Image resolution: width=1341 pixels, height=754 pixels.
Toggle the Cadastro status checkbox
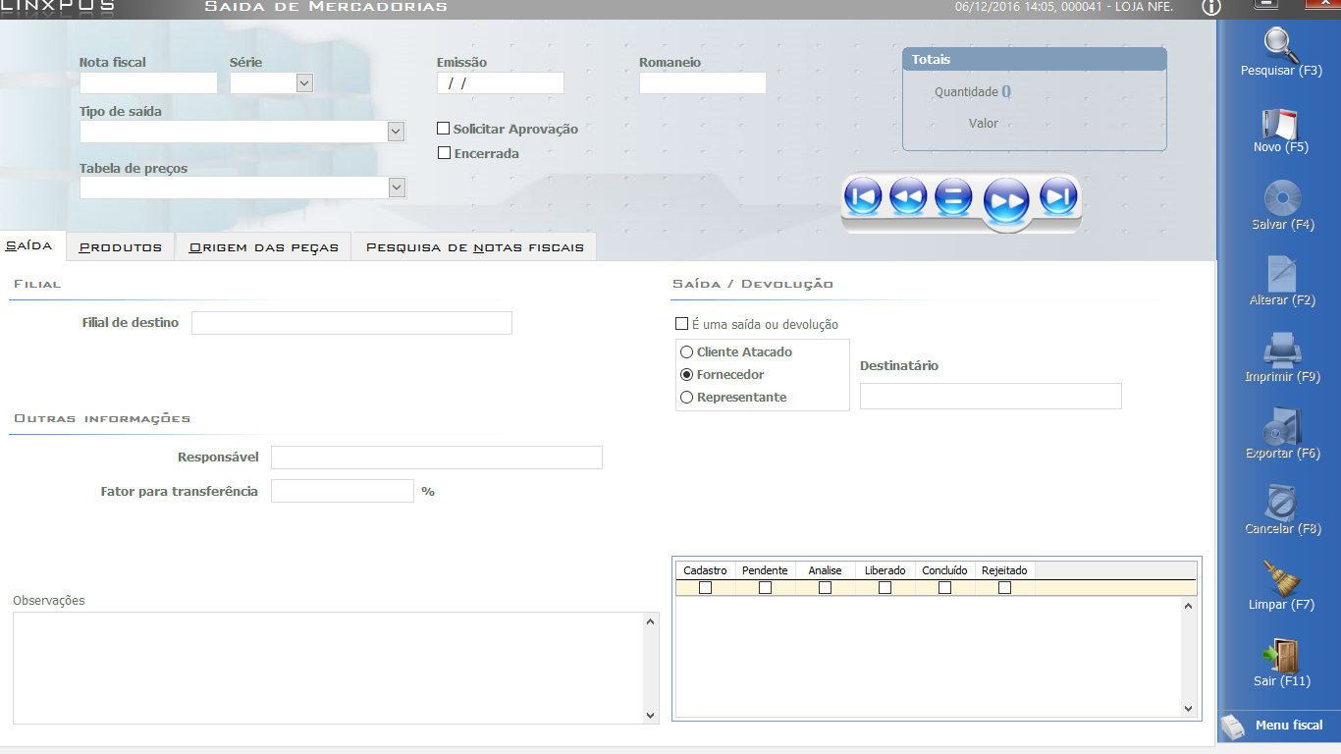click(x=705, y=588)
